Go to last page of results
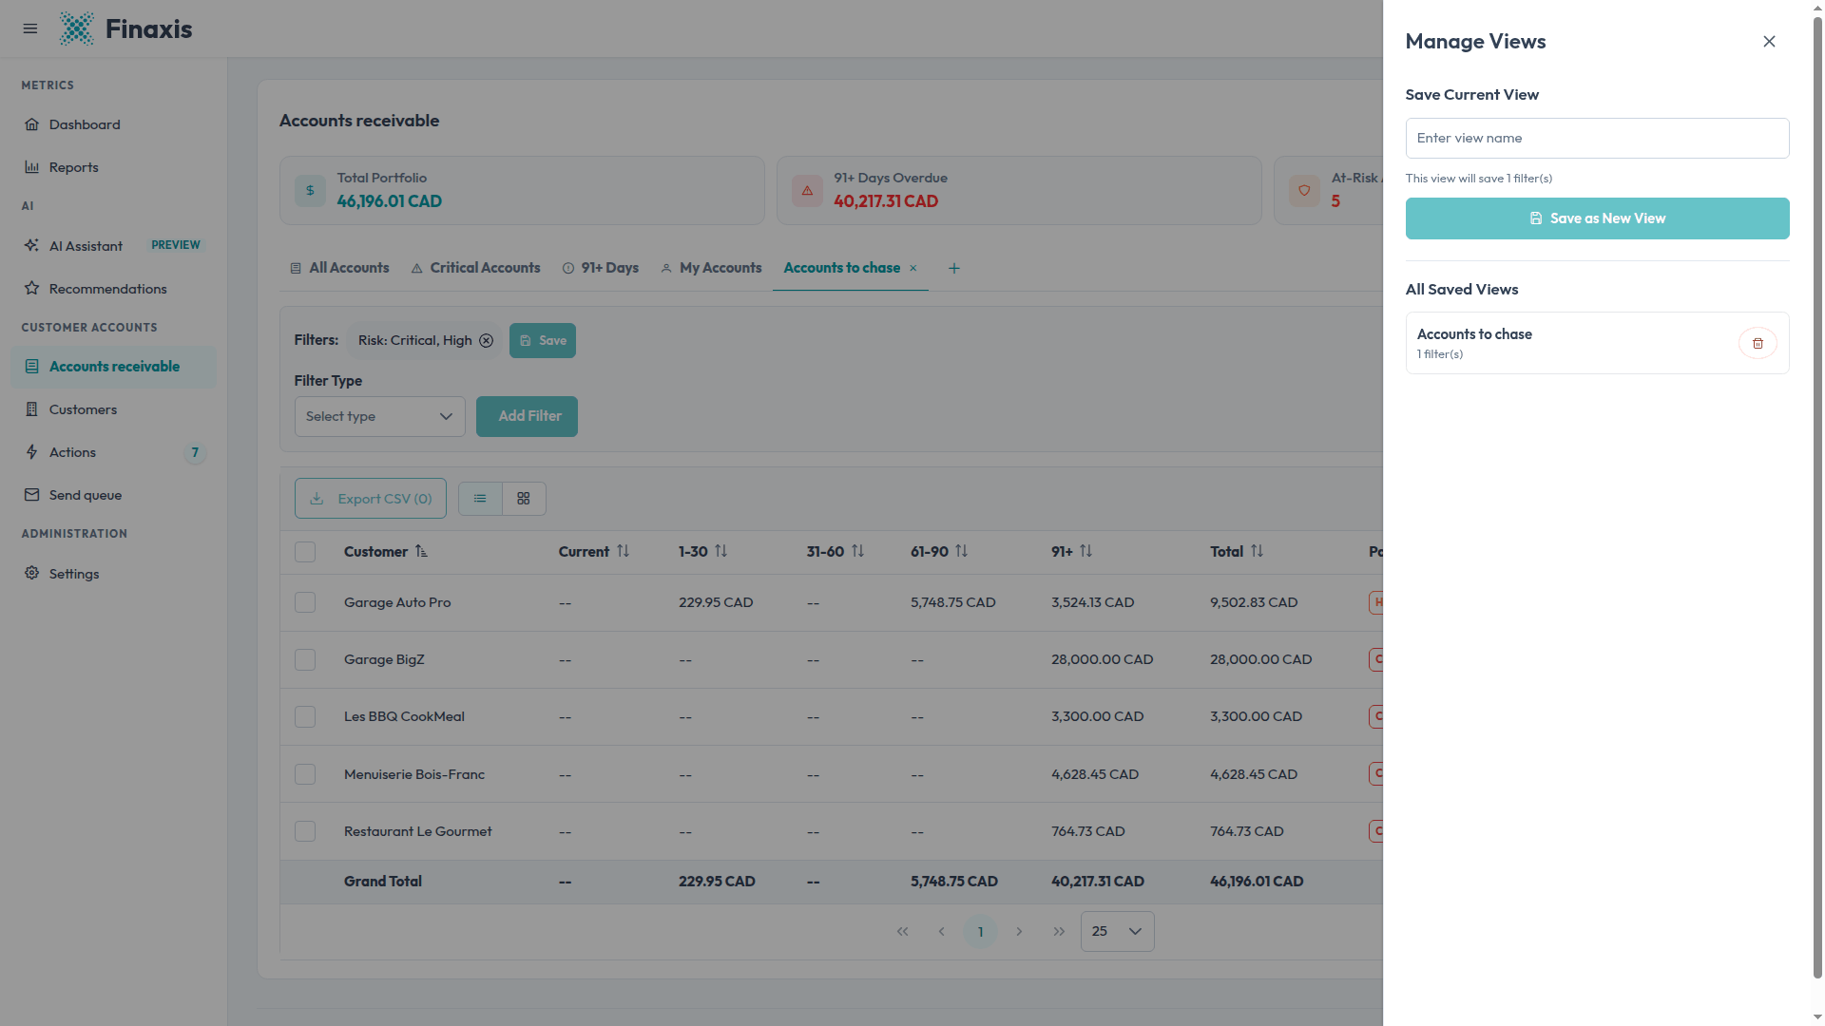This screenshot has width=1825, height=1026. tap(1059, 932)
